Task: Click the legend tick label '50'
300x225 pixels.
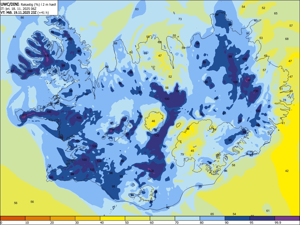Action: coord(127,223)
